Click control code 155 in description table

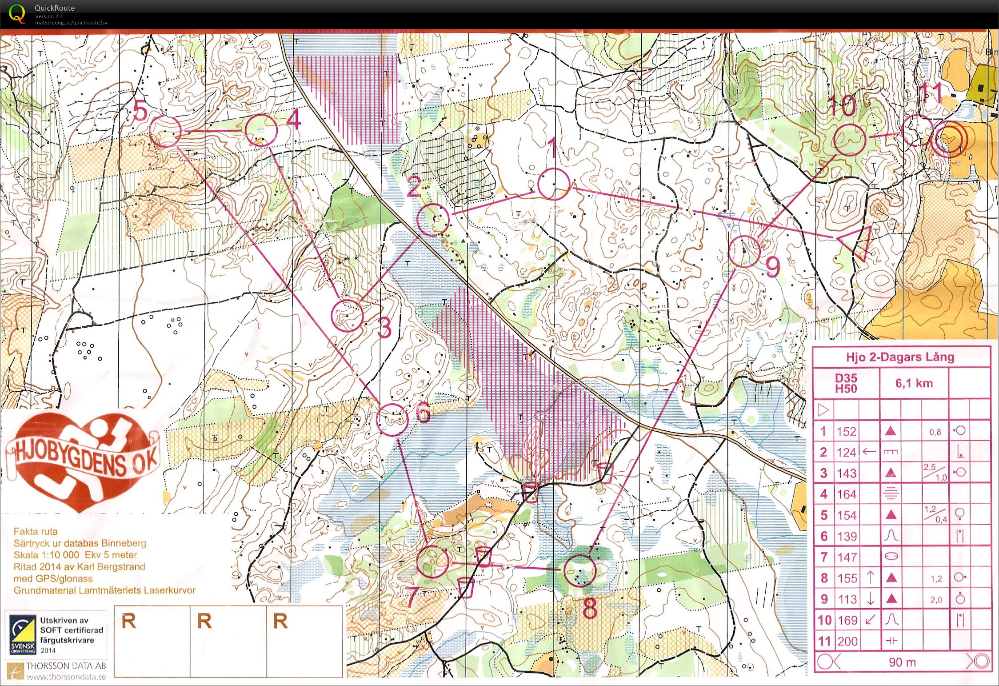pyautogui.click(x=846, y=578)
